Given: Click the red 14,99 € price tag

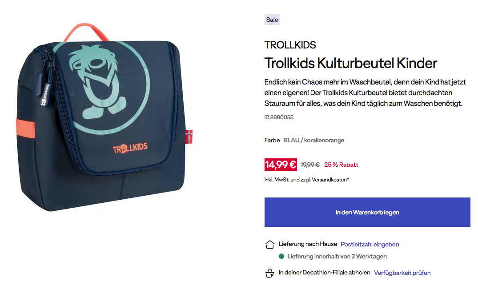Looking at the screenshot, I should point(281,165).
